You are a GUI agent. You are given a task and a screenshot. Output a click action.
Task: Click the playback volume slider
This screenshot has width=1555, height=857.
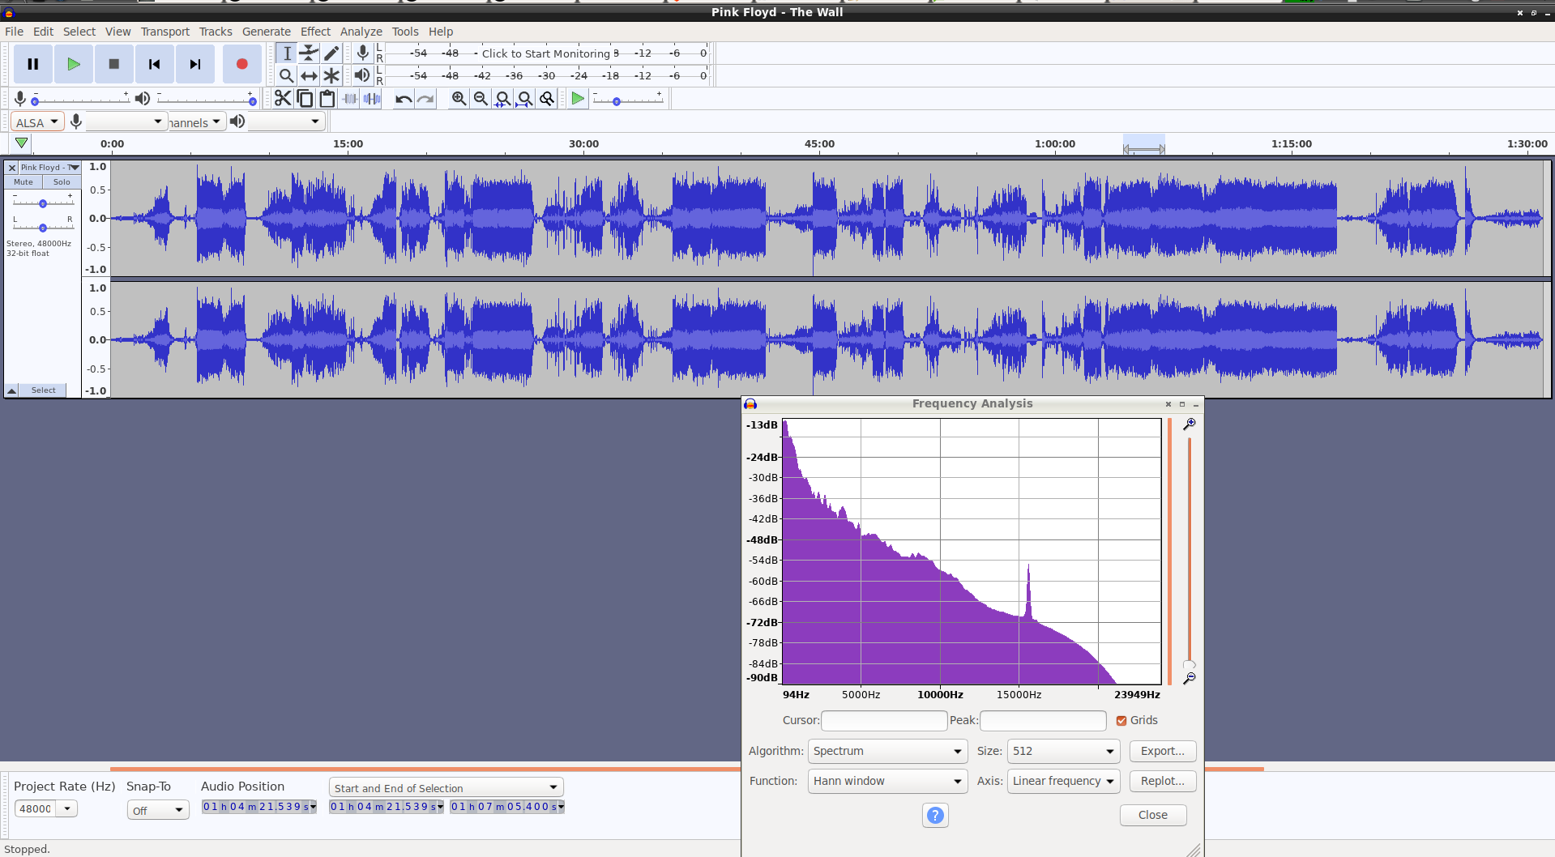point(207,99)
